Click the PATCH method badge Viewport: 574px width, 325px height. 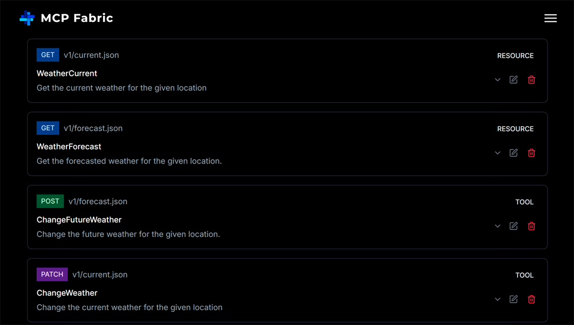point(52,275)
